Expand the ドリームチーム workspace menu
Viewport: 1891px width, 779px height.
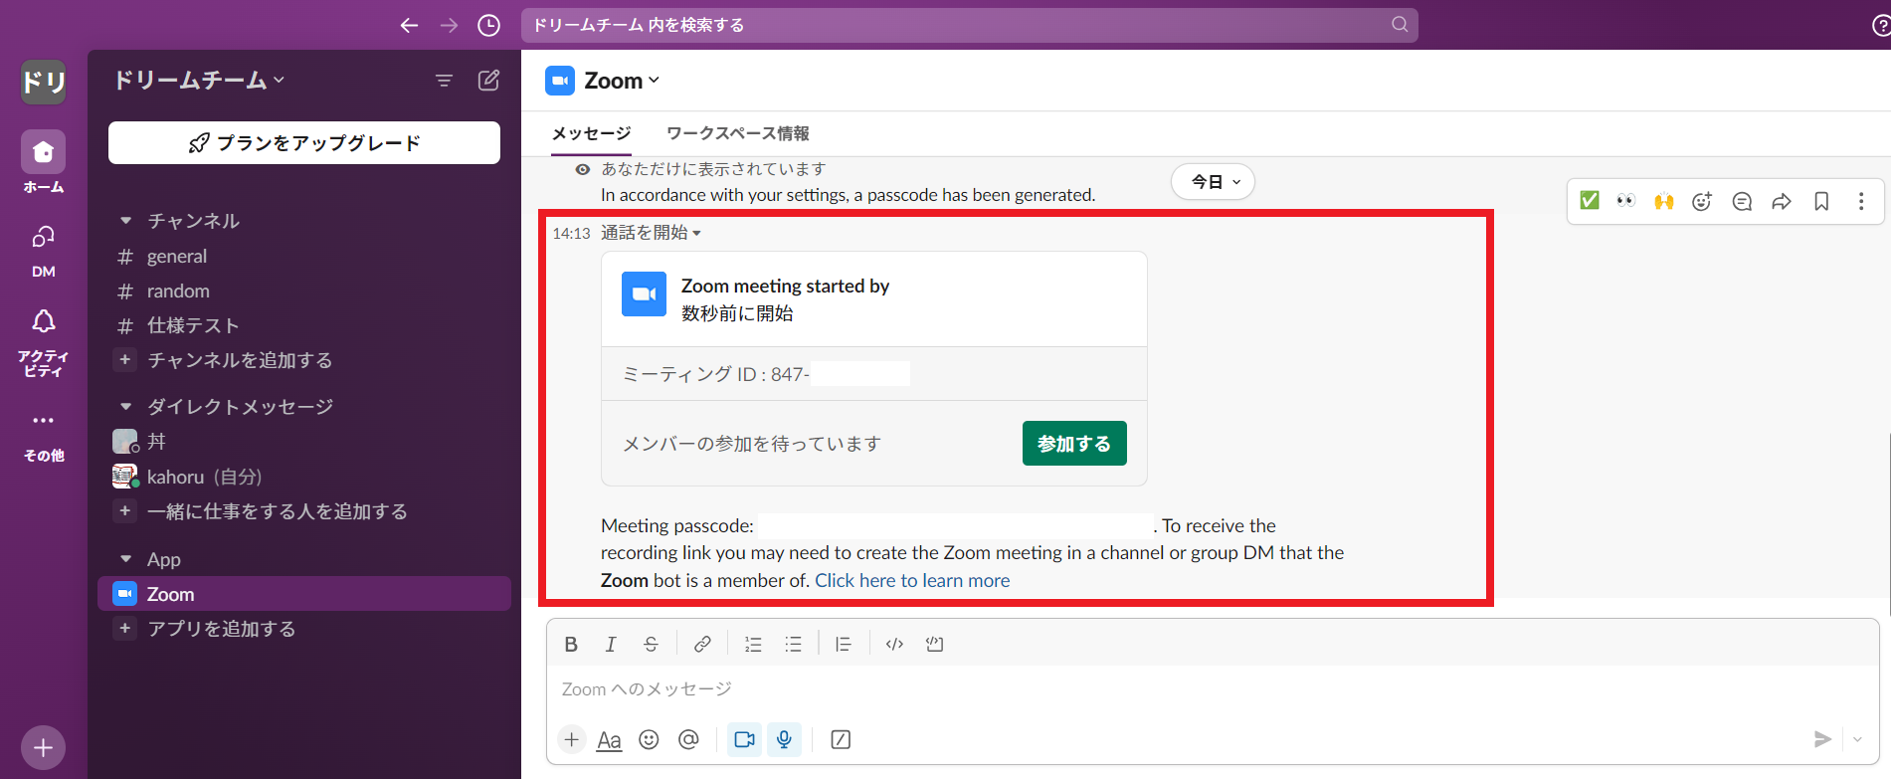[199, 81]
